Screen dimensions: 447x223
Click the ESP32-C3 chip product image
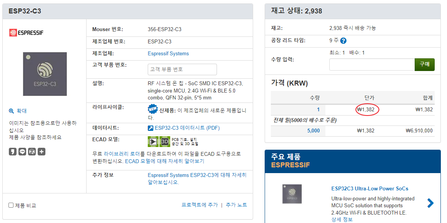click(x=45, y=74)
